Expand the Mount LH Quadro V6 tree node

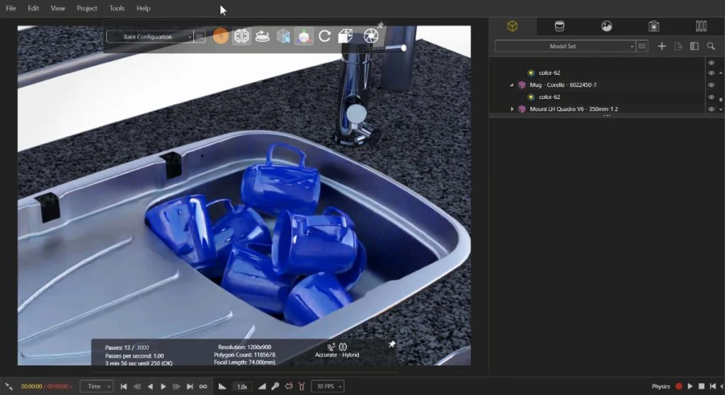[512, 109]
